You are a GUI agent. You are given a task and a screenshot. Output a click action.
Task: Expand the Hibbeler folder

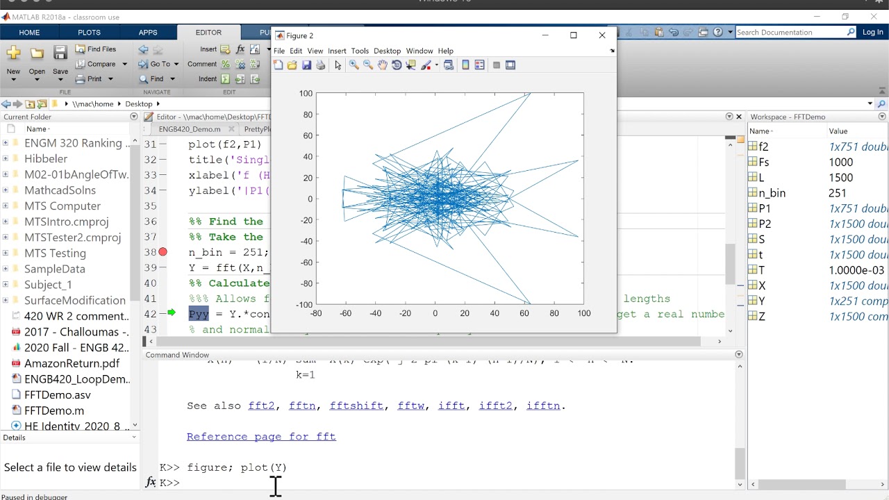(x=6, y=159)
